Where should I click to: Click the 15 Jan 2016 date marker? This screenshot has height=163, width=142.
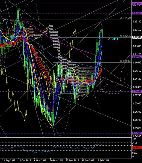click(x=88, y=160)
